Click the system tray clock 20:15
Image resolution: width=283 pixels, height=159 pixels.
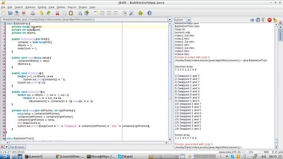(x=273, y=156)
